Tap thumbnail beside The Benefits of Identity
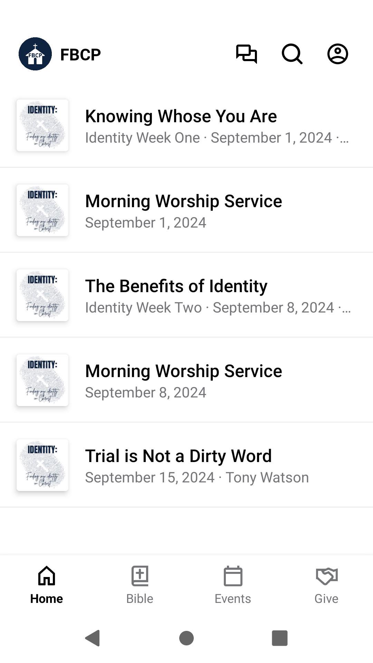 click(x=42, y=295)
